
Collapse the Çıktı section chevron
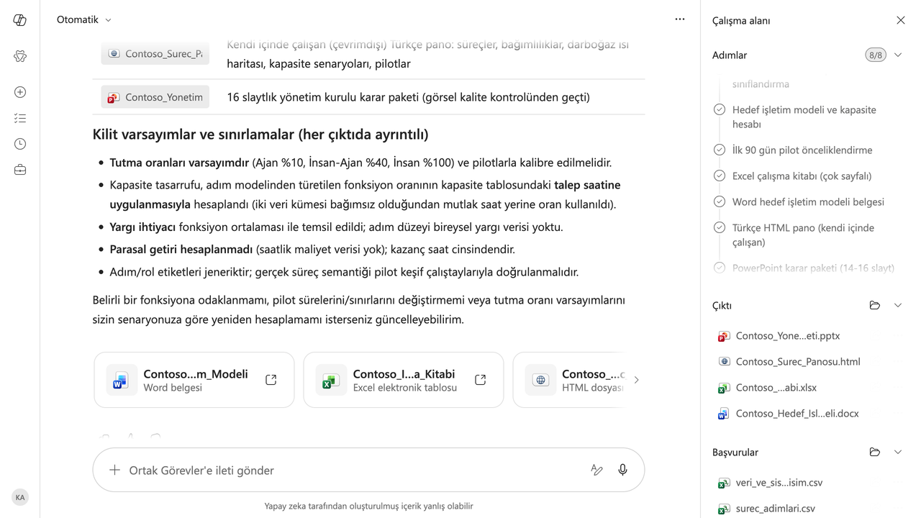(x=898, y=306)
